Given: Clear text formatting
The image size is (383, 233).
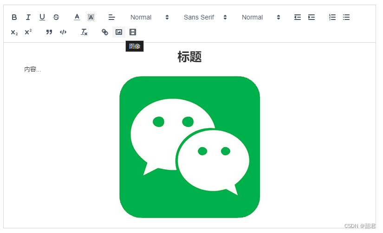Looking at the screenshot, I should click(84, 32).
